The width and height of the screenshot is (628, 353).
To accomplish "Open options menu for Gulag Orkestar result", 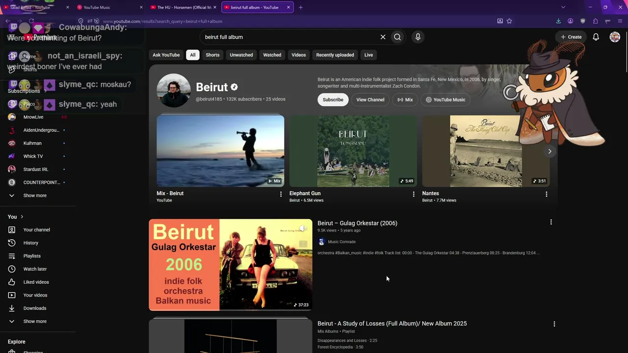I will pos(551,222).
